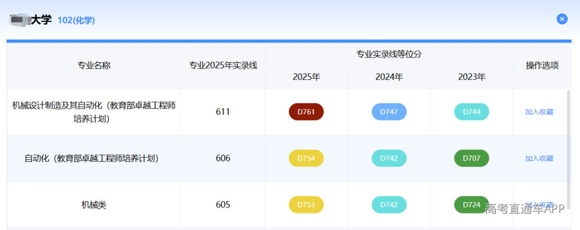Image resolution: width=580 pixels, height=230 pixels.
Task: Click the 102(化学) group label
Action: pyautogui.click(x=76, y=20)
